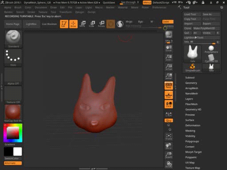Expand the Deformation subpalette
Image resolution: width=227 pixels, height=170 pixels.
pyautogui.click(x=193, y=125)
